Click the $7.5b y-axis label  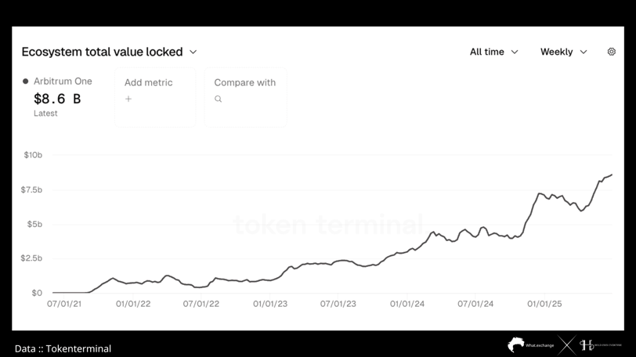[31, 189]
